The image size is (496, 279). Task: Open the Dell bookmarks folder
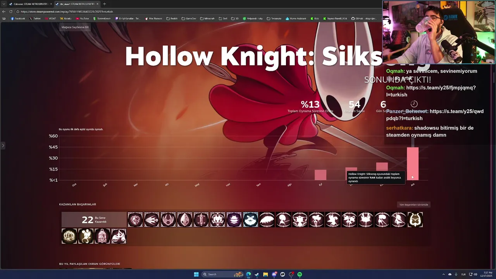(x=223, y=18)
